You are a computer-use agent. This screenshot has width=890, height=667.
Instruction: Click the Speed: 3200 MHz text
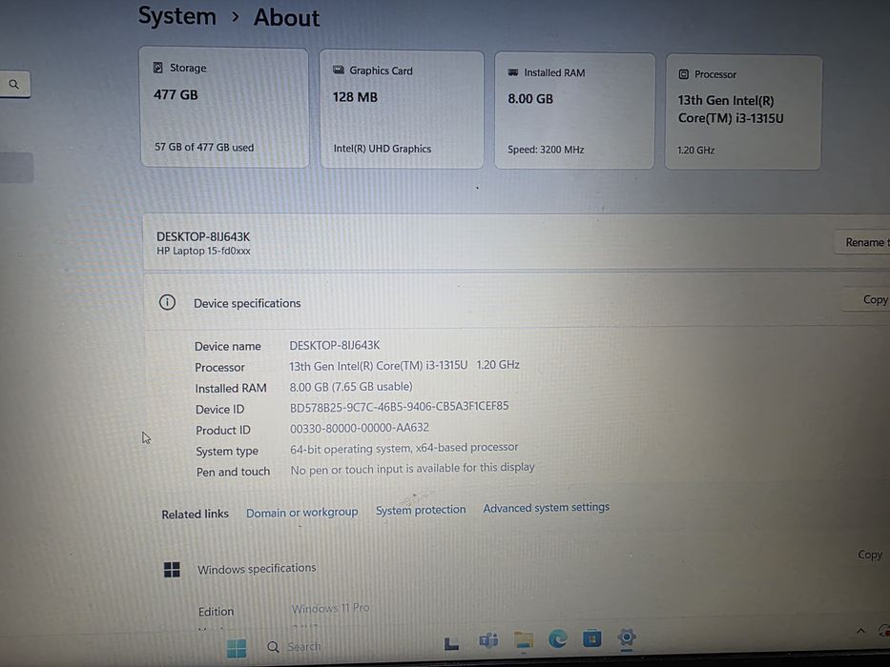[546, 150]
